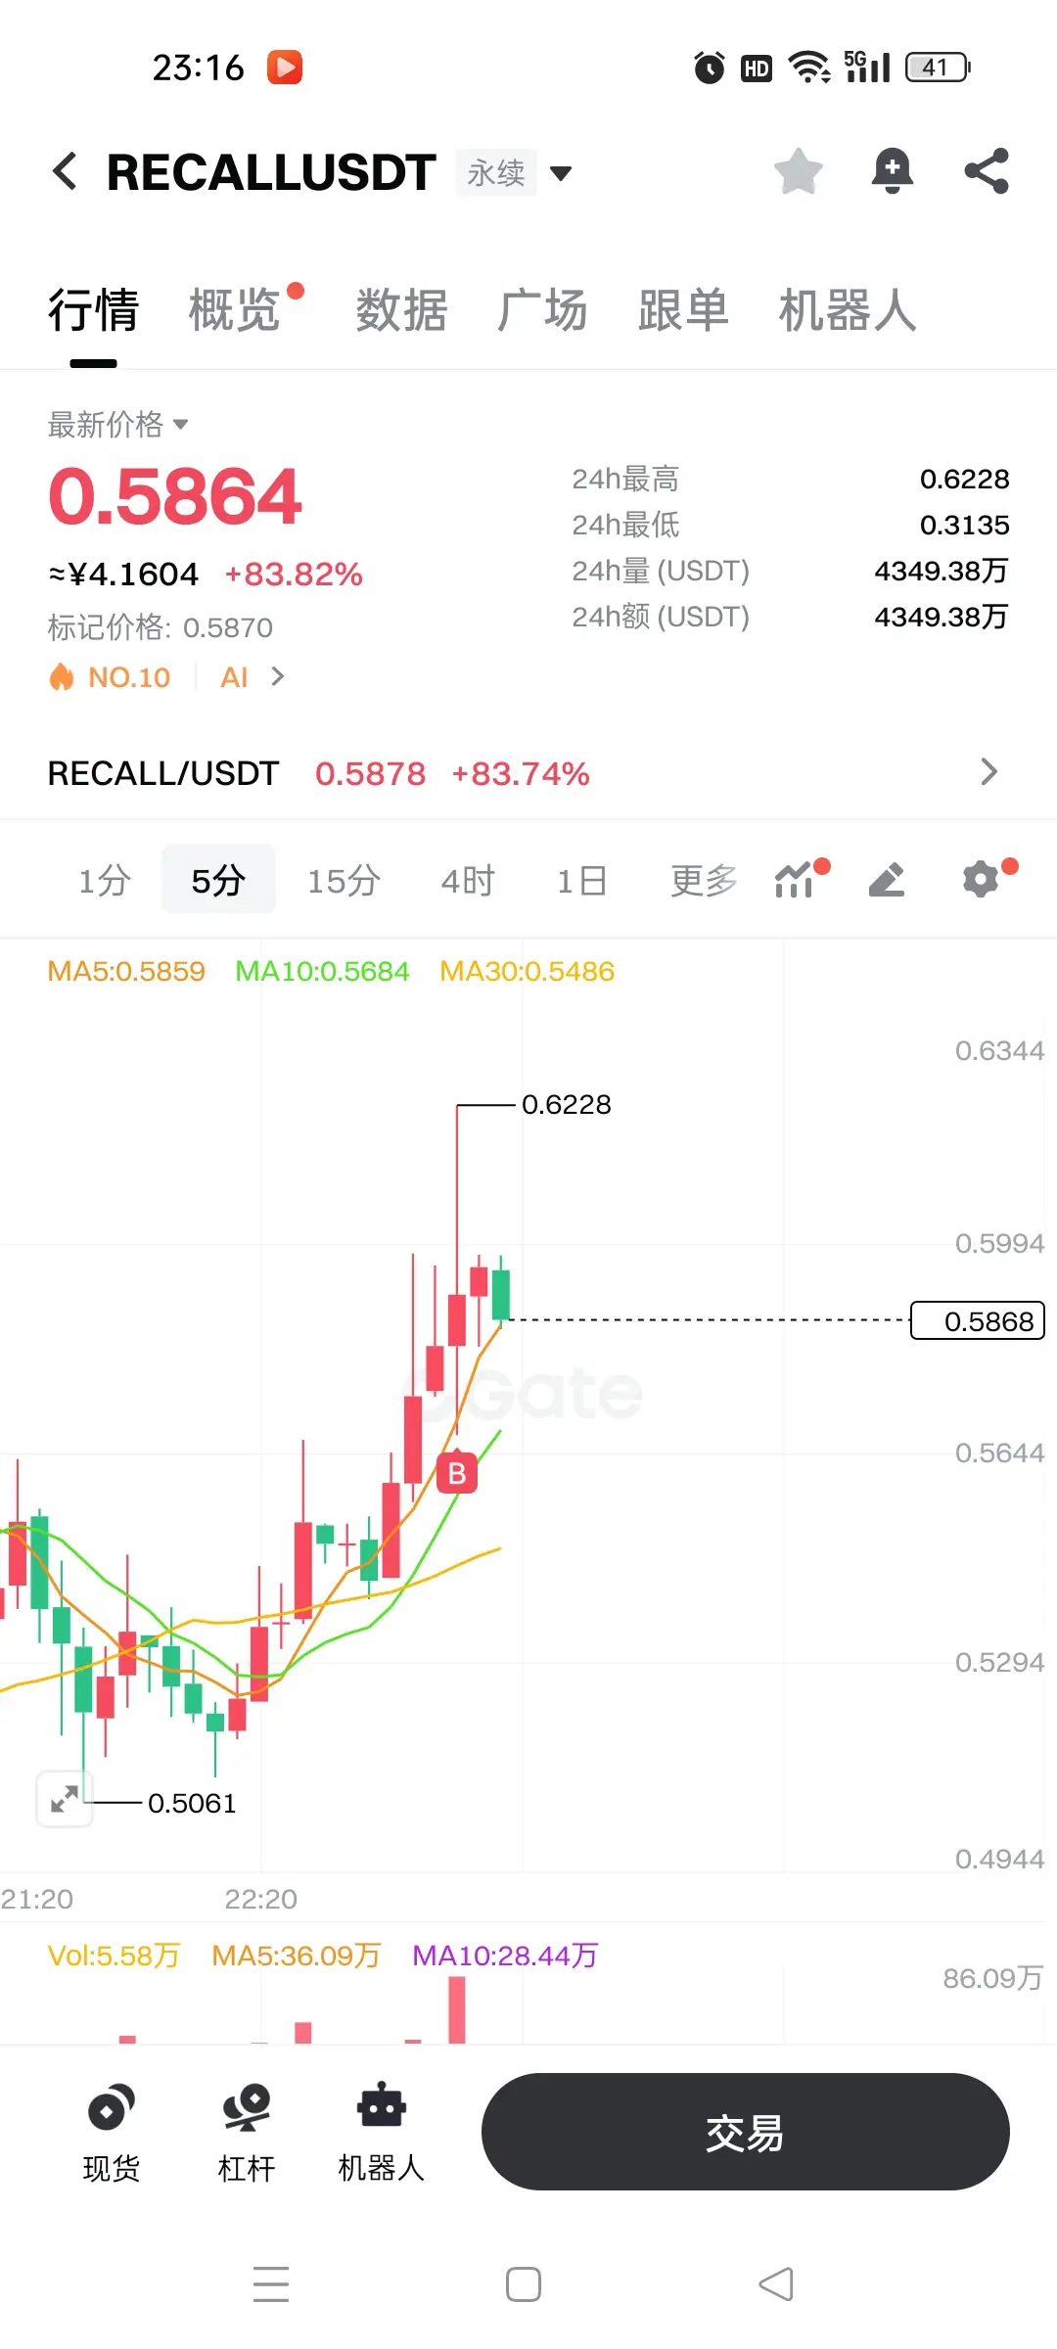Screen dimensions: 1057x2349
Task: Expand the RECALL/USDT spot price row
Action: click(x=528, y=773)
